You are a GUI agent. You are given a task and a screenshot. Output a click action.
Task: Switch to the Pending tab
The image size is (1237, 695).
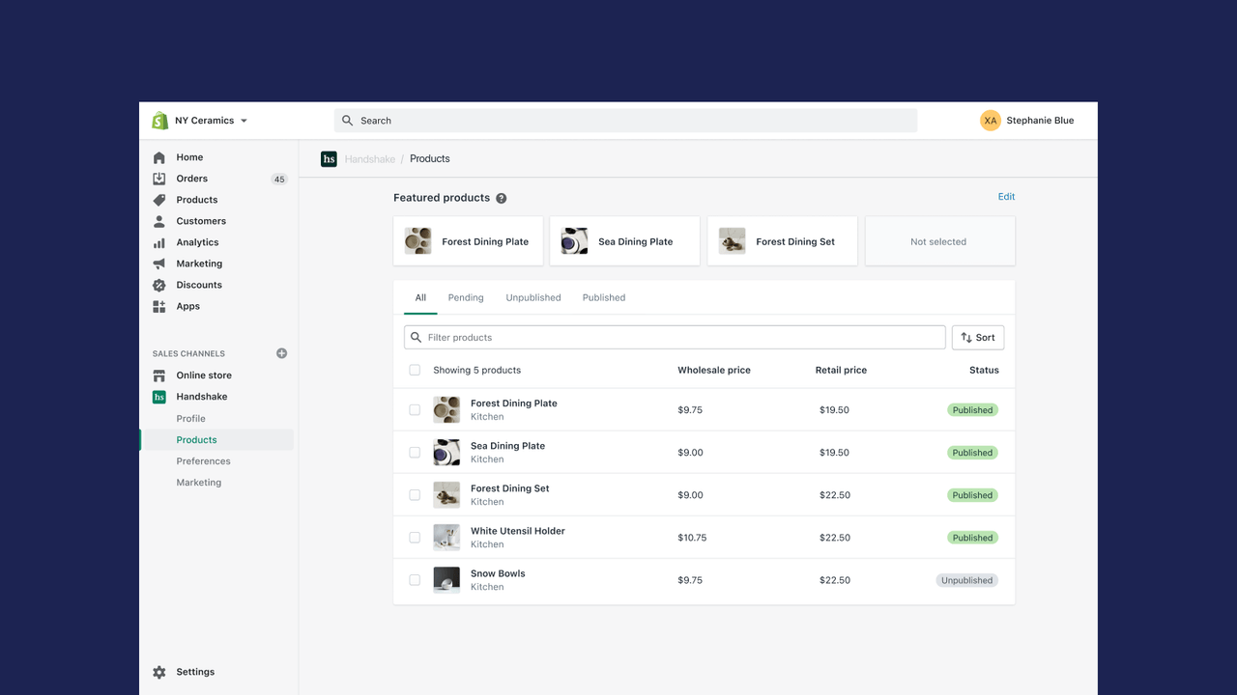tap(465, 297)
